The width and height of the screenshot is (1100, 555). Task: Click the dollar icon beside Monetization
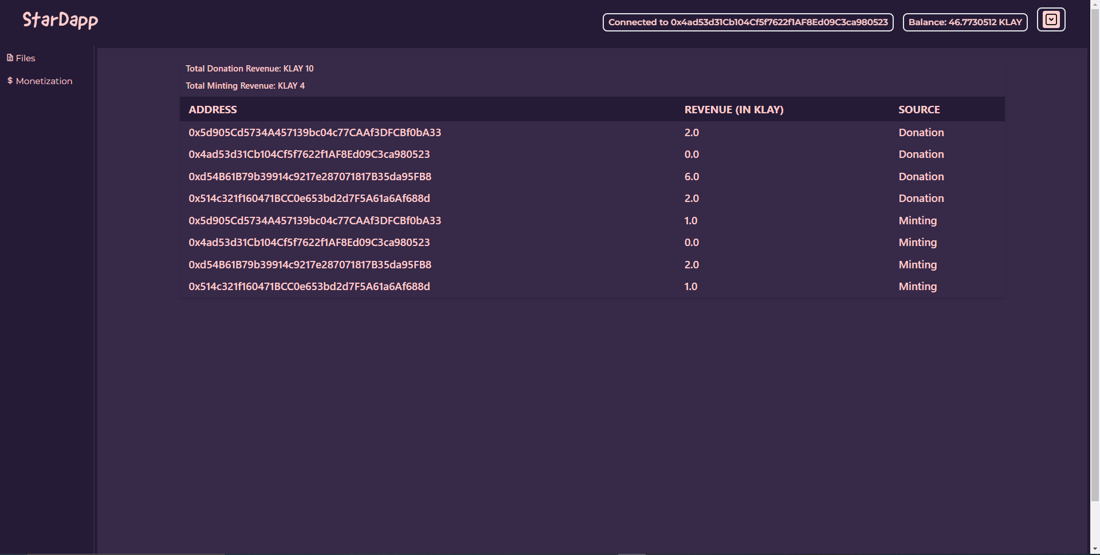tap(10, 81)
